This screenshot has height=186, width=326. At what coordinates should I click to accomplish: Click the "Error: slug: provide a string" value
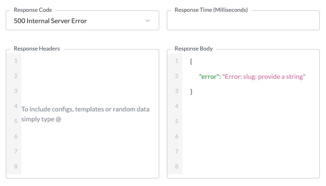coord(264,76)
